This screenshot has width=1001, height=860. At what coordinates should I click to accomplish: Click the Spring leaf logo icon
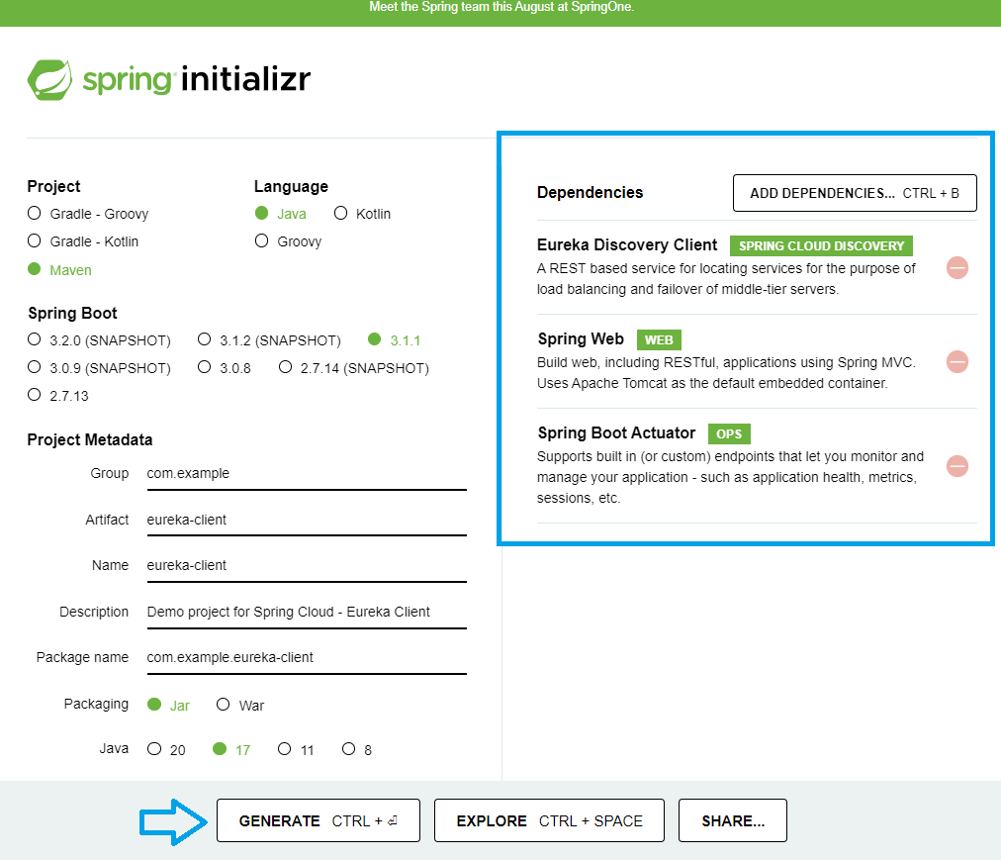49,80
